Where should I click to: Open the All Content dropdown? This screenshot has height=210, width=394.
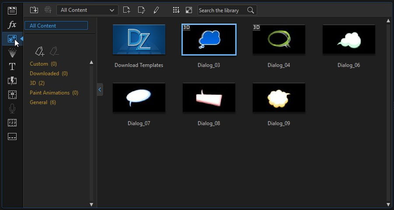click(87, 10)
